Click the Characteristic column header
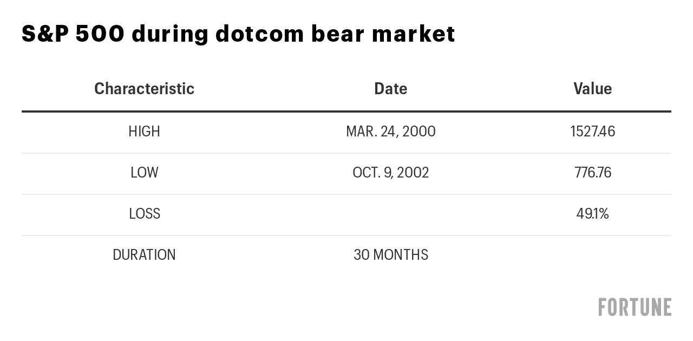693x341 pixels. tap(144, 88)
